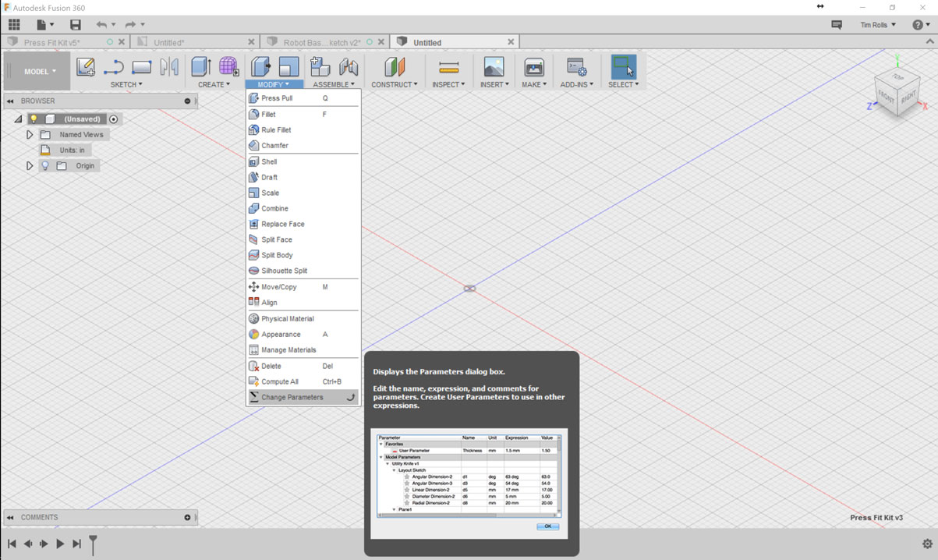Click the timeline Play button
The image size is (938, 560).
(x=60, y=544)
